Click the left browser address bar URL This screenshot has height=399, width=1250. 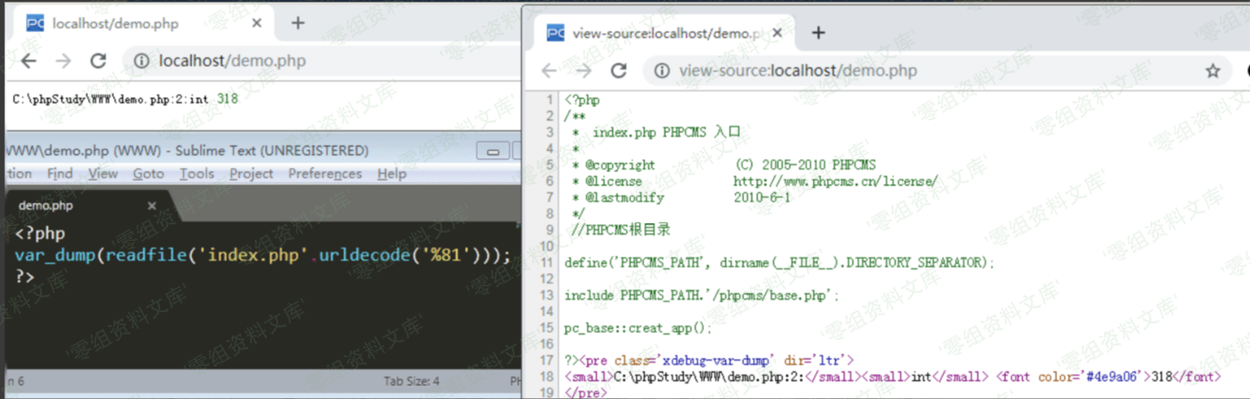(x=232, y=61)
